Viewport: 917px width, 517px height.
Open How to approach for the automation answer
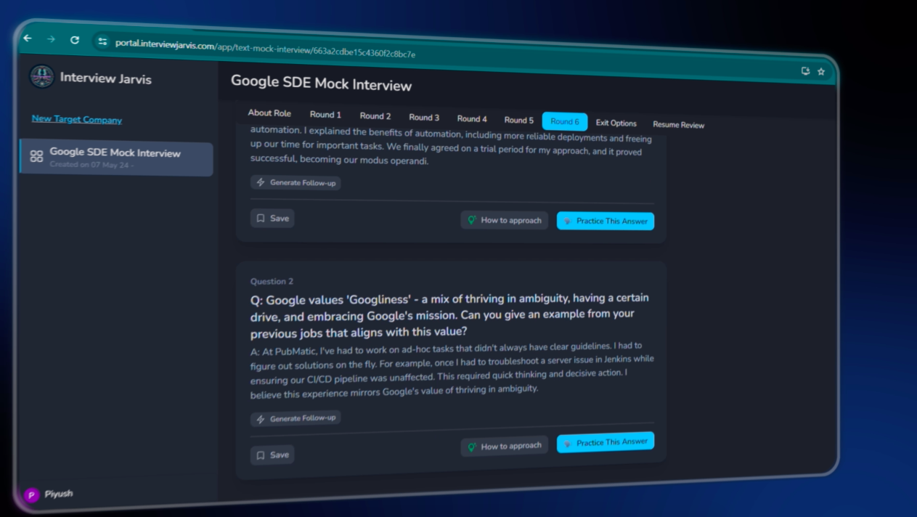pos(504,220)
